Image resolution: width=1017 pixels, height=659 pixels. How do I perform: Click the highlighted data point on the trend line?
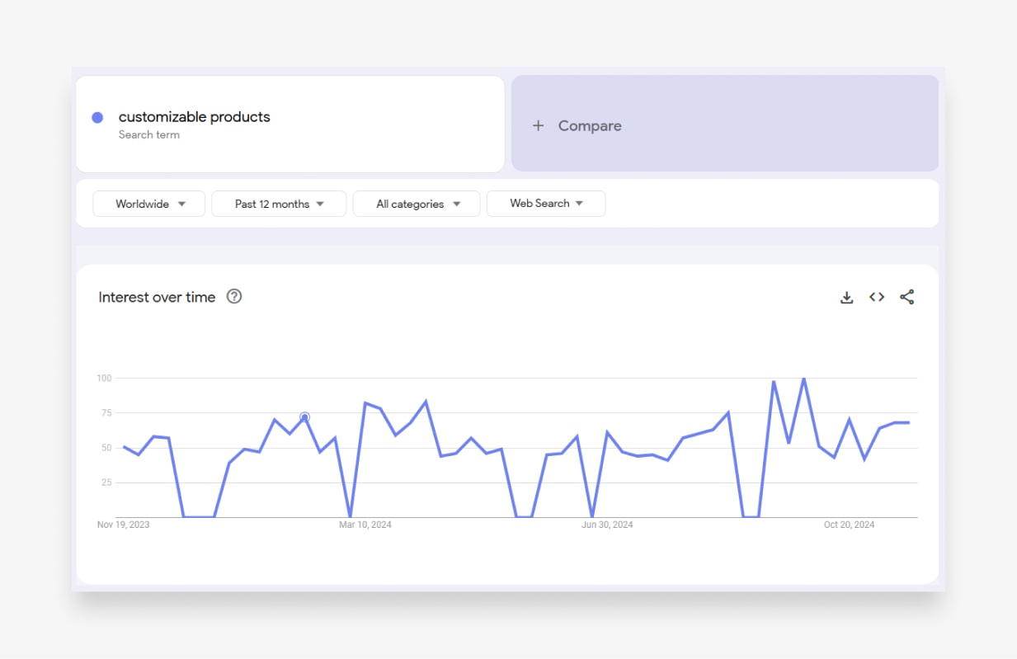(304, 417)
